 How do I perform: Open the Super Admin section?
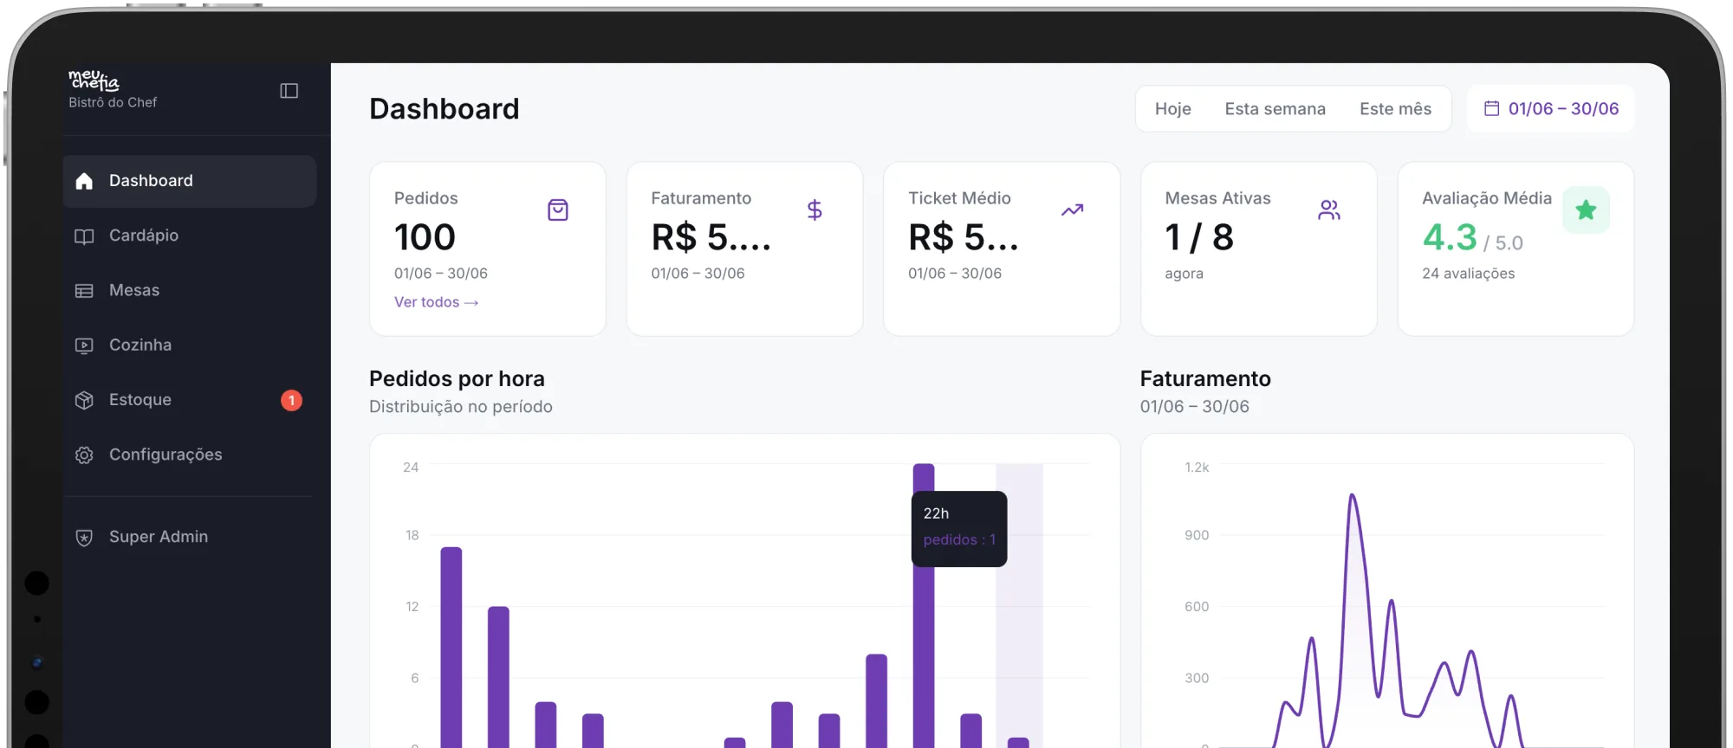tap(190, 537)
